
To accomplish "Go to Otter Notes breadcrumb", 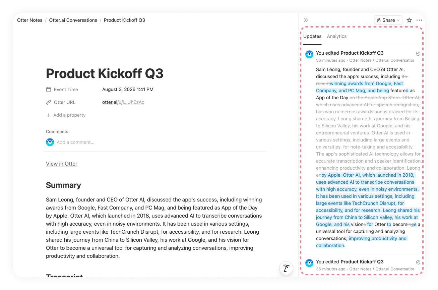I will 30,20.
